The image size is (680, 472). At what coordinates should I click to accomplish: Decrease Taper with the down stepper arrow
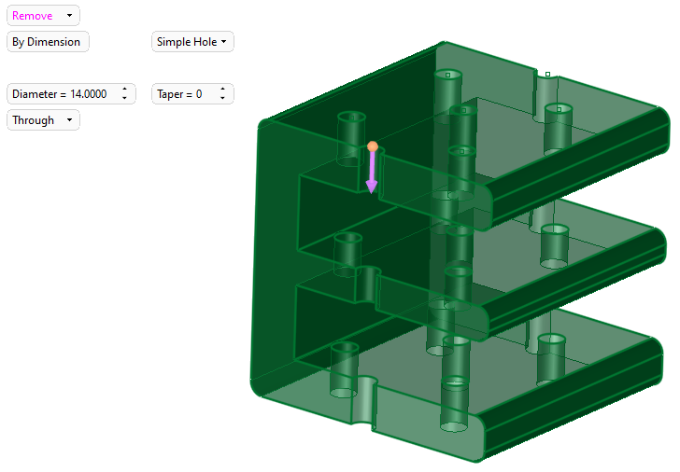[x=223, y=99]
